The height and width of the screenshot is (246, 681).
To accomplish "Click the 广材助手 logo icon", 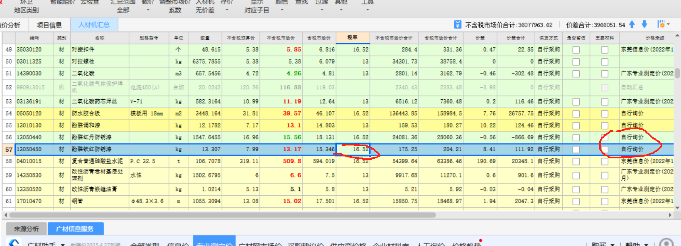I will click(15, 243).
